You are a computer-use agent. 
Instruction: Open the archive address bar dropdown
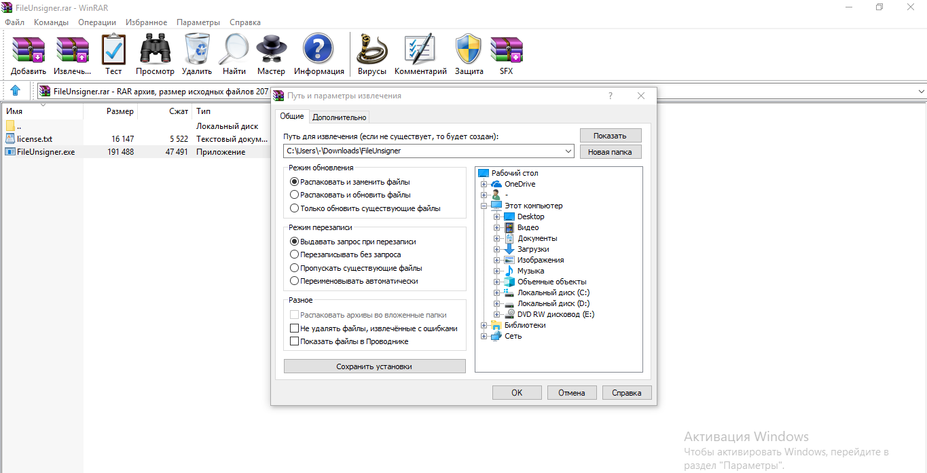pyautogui.click(x=921, y=91)
